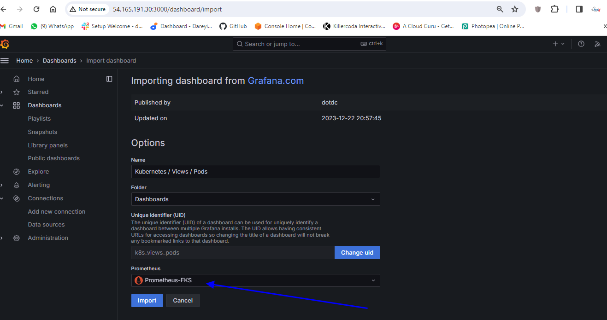Click the Name field with Kubernetes / Views / Pods
607x320 pixels.
[x=255, y=172]
